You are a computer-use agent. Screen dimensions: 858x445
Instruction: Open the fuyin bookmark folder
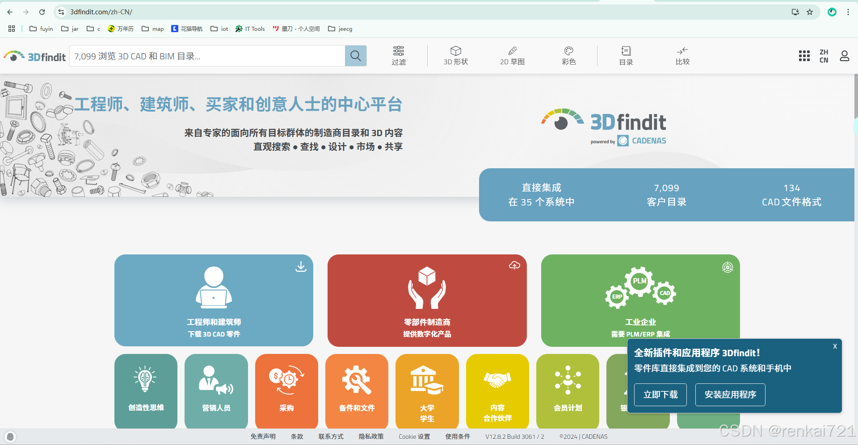pos(41,29)
